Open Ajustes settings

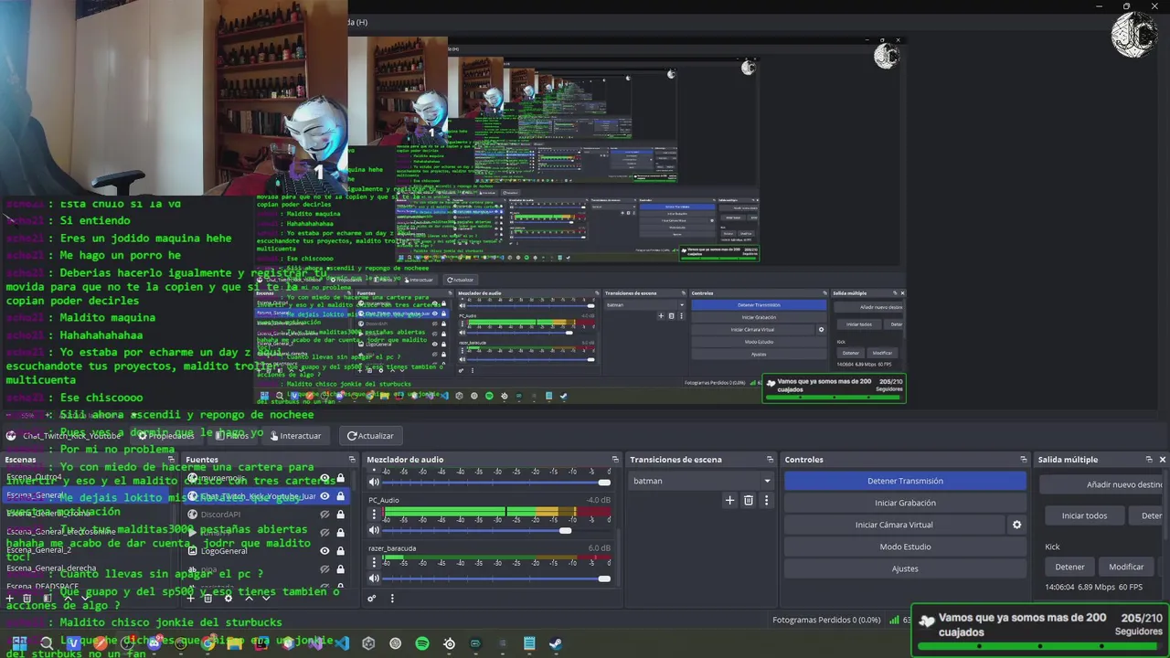(x=905, y=568)
